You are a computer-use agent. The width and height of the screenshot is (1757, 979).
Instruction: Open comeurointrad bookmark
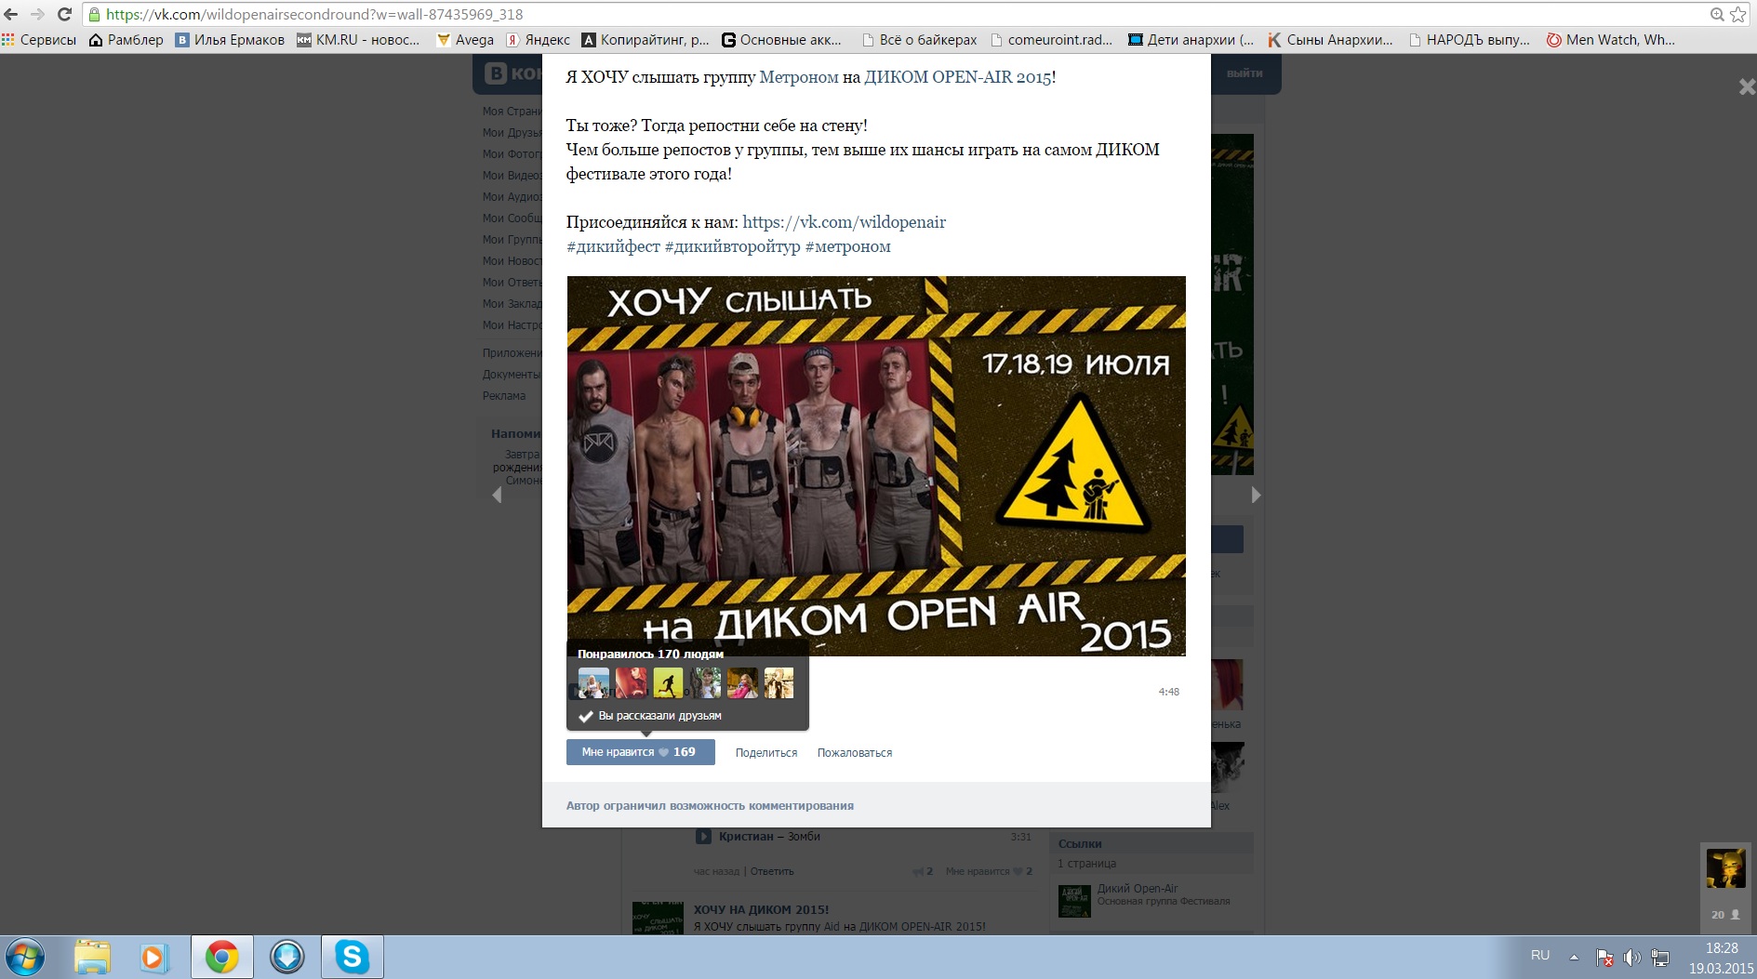coord(1051,40)
